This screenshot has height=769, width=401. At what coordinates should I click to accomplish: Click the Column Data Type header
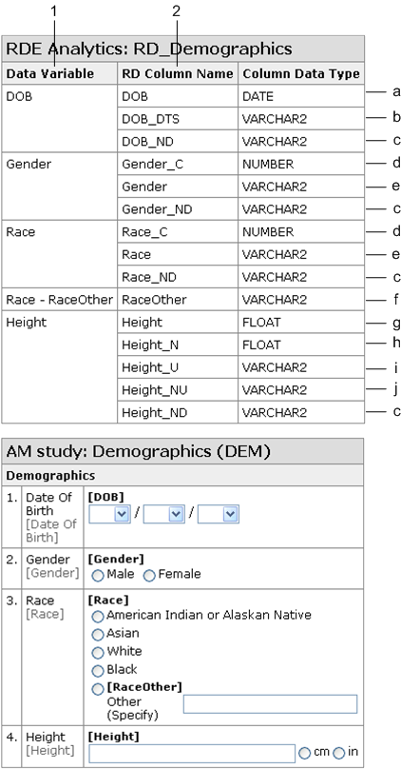click(x=301, y=73)
